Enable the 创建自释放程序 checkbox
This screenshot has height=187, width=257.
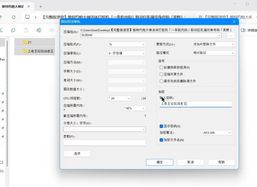tap(161, 67)
